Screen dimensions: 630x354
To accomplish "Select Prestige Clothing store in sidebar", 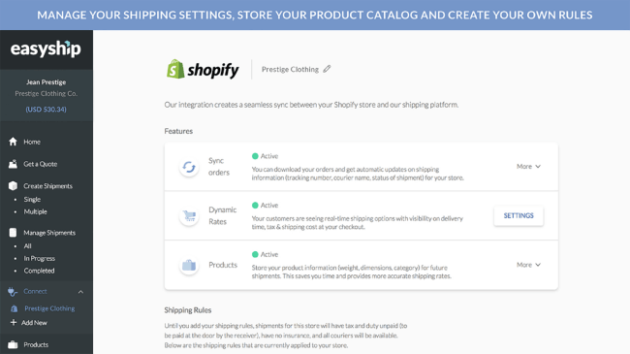I will pos(49,308).
